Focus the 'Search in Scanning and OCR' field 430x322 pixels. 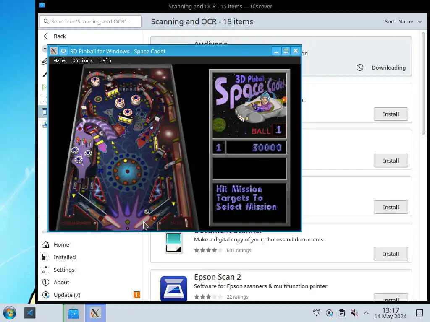click(x=91, y=21)
